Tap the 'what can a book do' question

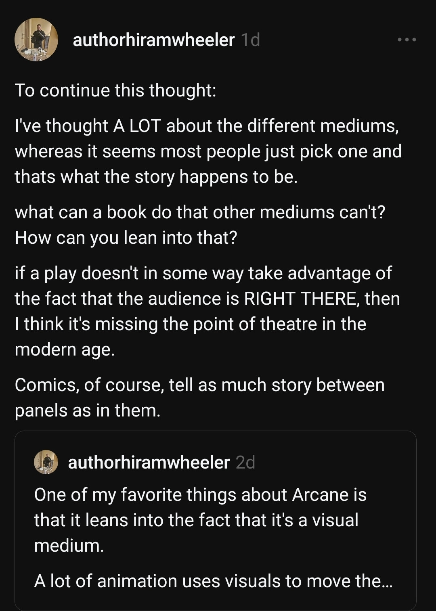(200, 212)
